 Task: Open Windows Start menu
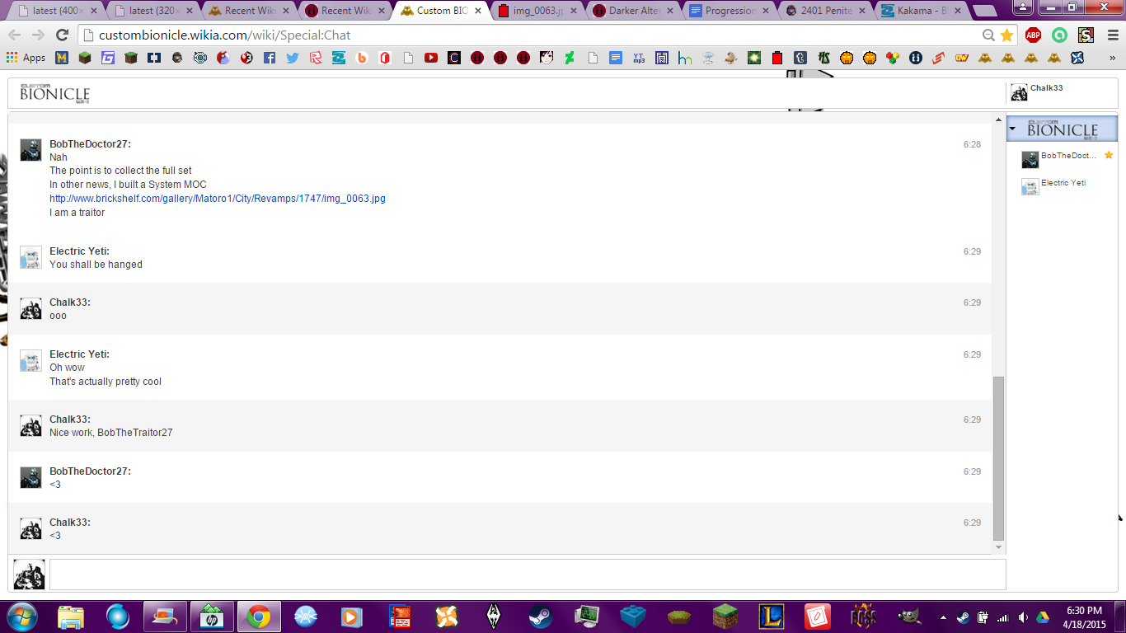point(23,617)
